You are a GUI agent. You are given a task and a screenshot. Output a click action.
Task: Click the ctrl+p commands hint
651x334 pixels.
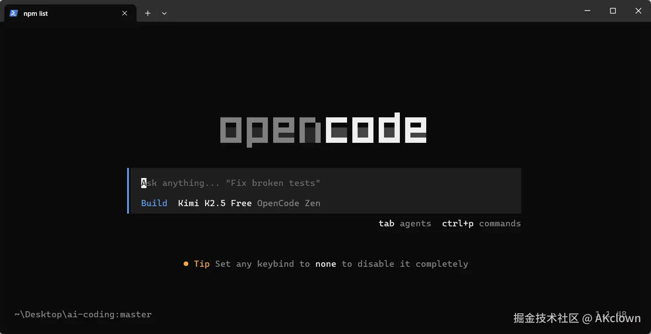coord(481,223)
